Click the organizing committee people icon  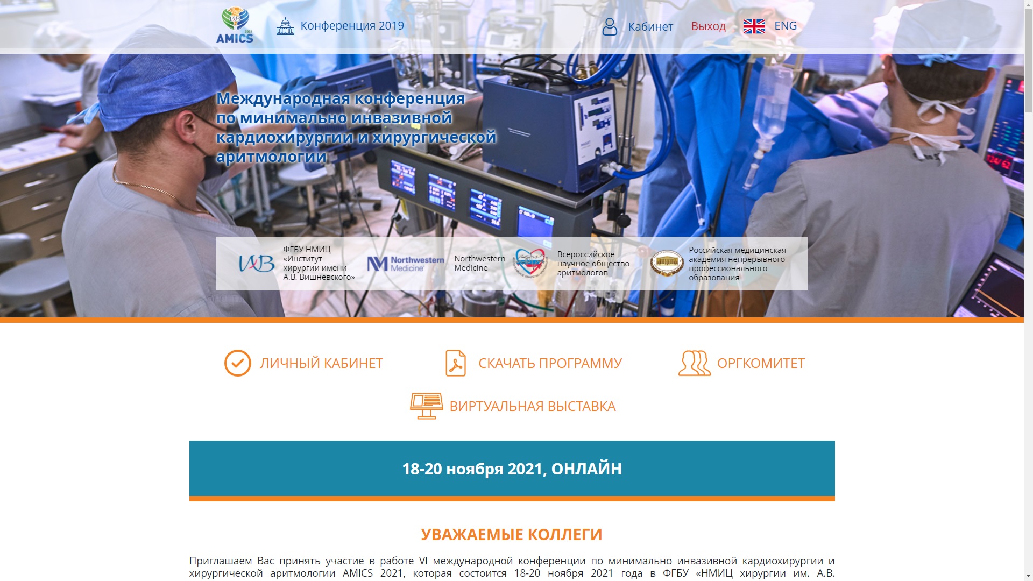tap(694, 363)
